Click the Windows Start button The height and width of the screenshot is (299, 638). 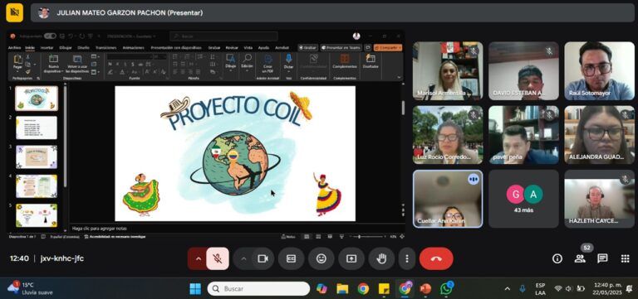tap(195, 289)
